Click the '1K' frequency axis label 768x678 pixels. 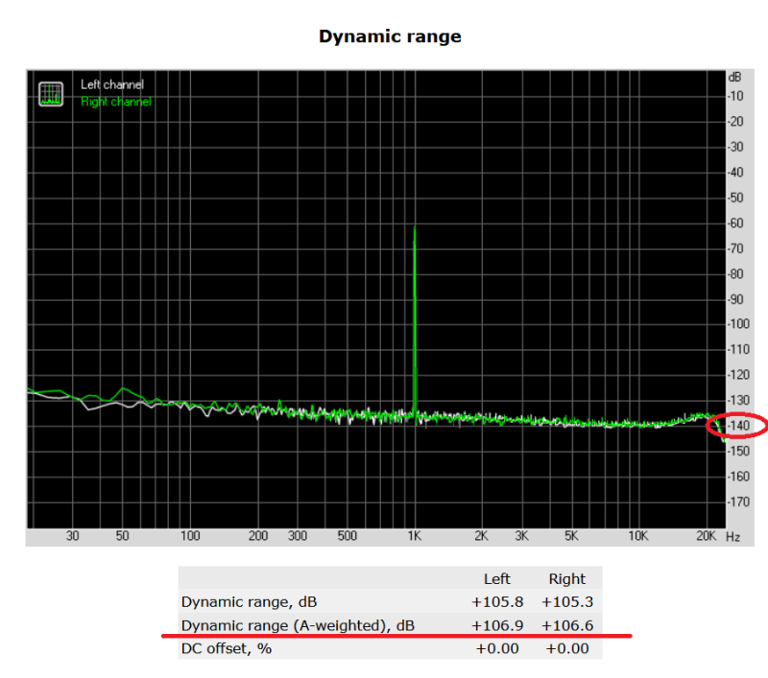point(414,537)
